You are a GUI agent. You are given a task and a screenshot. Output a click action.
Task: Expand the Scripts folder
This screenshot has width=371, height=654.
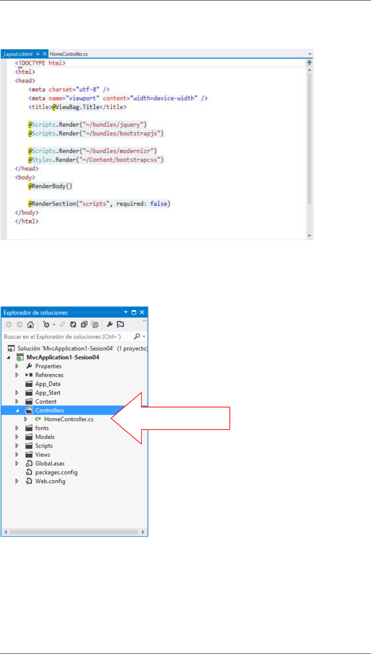[17, 446]
